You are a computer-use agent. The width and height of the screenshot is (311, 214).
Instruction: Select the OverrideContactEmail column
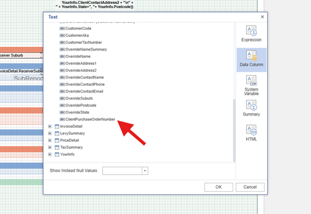pos(84,91)
